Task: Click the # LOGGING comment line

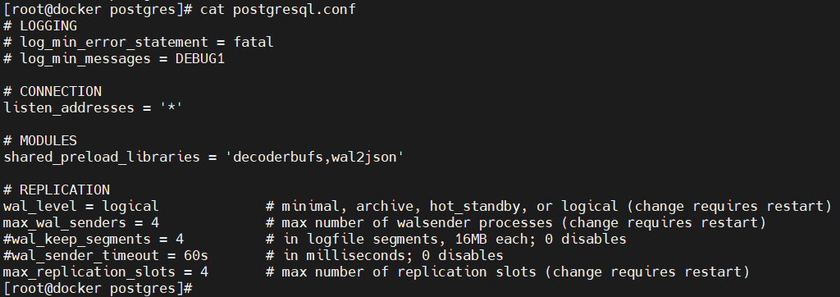Action: (40, 25)
